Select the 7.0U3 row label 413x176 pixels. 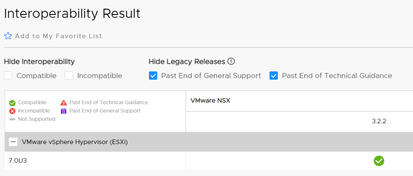[18, 161]
